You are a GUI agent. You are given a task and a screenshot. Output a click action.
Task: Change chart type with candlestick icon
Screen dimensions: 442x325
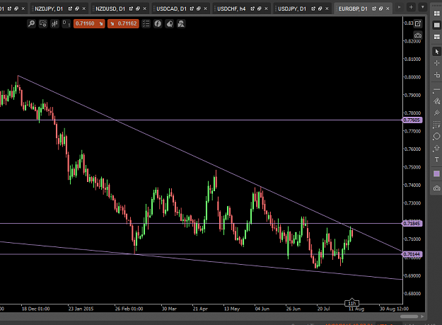pyautogui.click(x=54, y=23)
